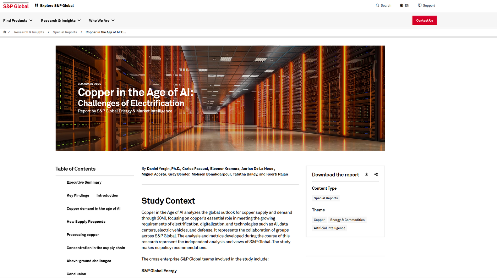Click current page breadcrumb Copper in the Age of AI
497x278 pixels.
tap(106, 32)
